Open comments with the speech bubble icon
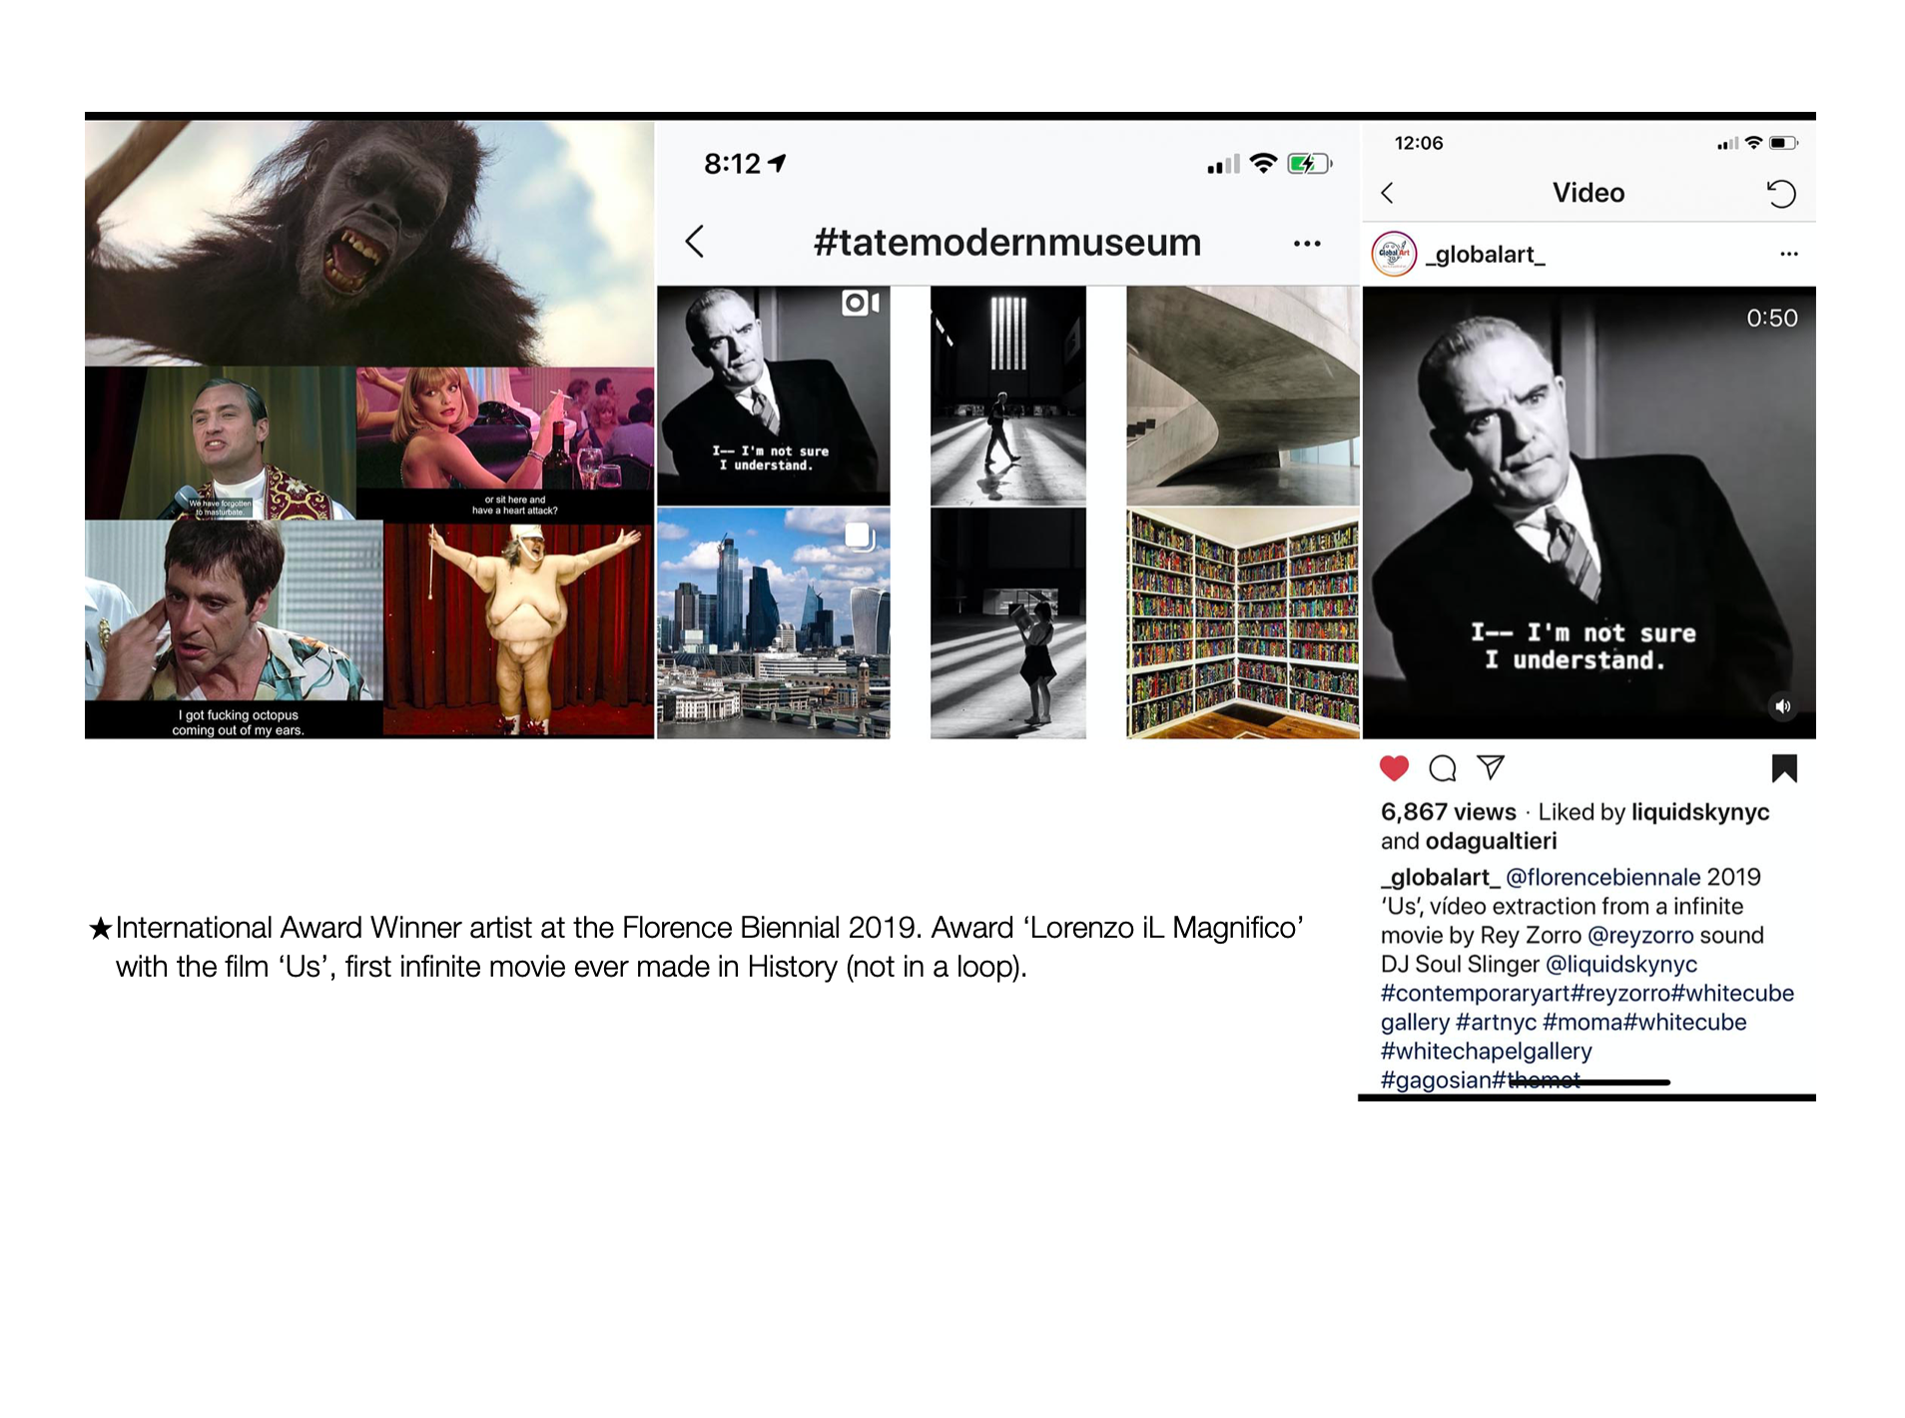 (x=1443, y=768)
